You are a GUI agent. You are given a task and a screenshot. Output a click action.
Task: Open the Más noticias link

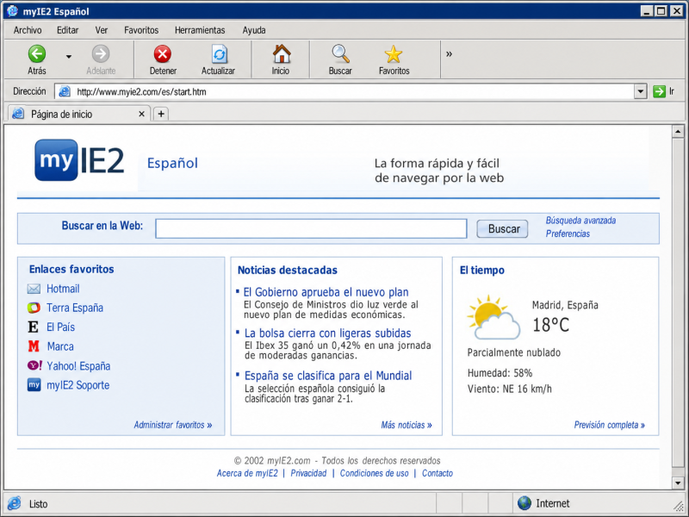pos(407,425)
